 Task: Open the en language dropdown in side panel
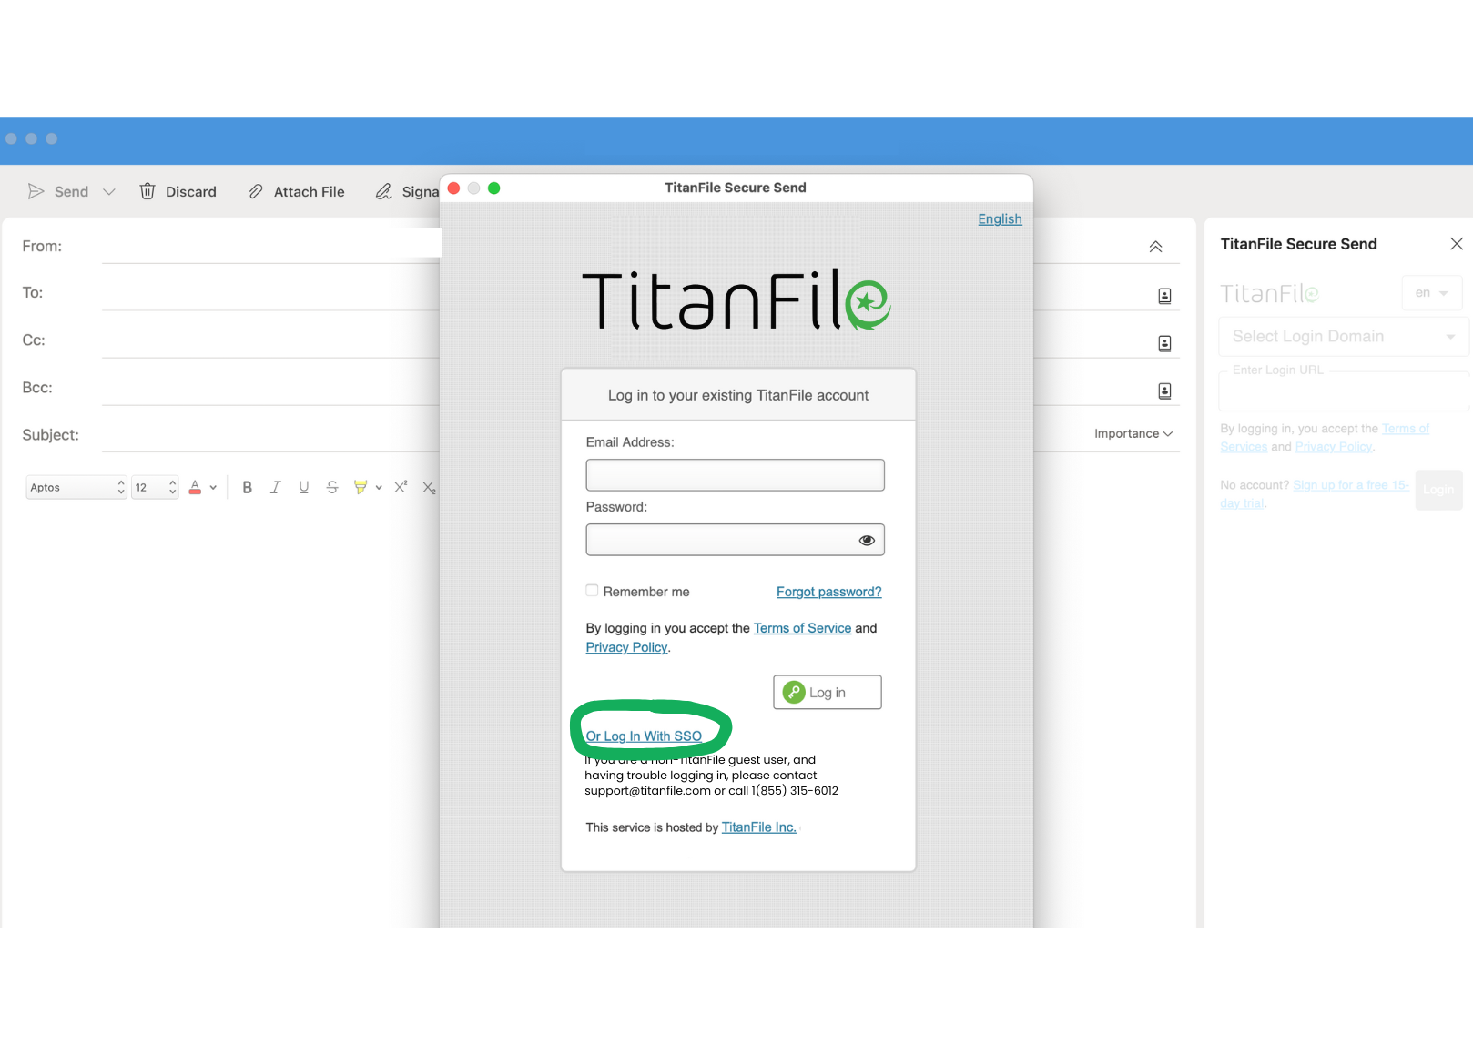(x=1432, y=293)
